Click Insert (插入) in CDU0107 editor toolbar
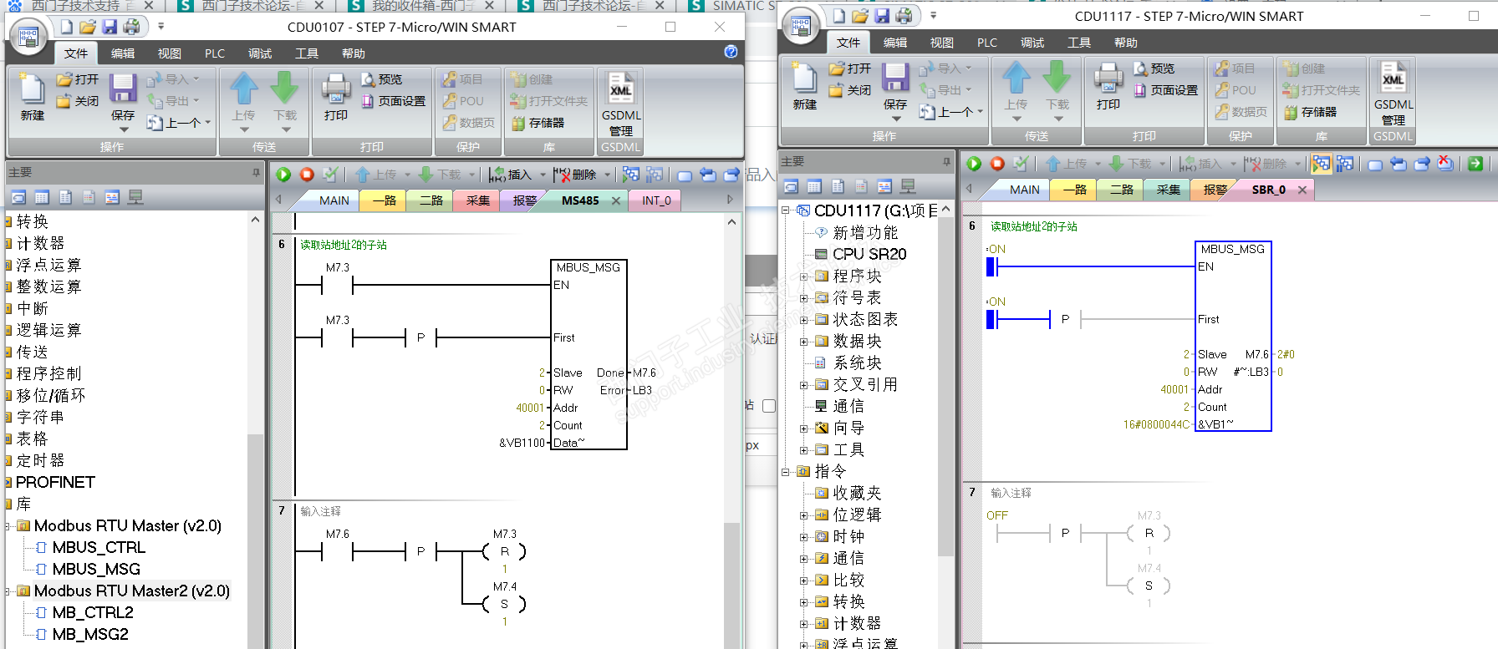 coord(511,175)
